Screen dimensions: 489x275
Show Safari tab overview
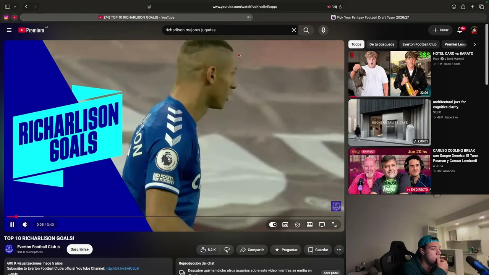[x=481, y=6]
